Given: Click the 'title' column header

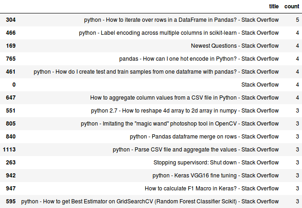Looking at the screenshot, I should point(274,6).
